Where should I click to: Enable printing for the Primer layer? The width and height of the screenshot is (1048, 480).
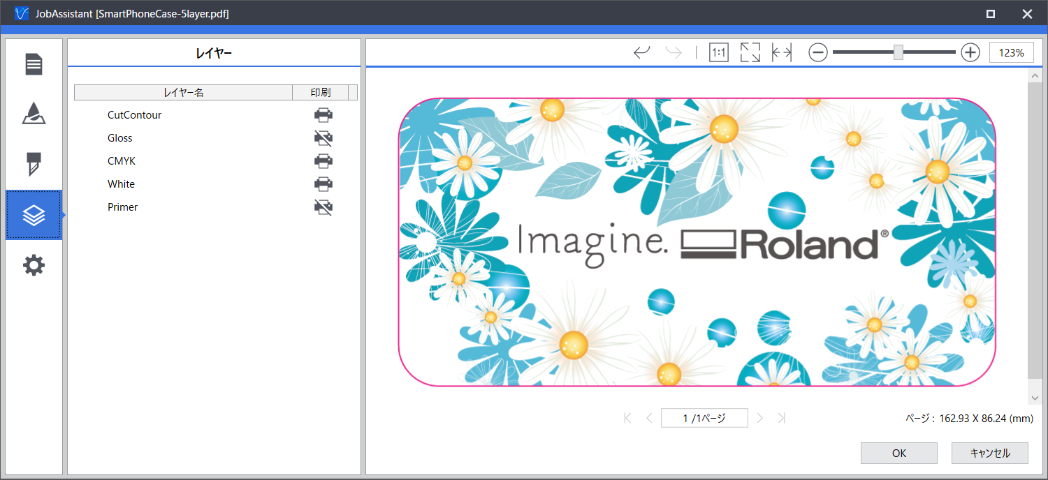[323, 207]
